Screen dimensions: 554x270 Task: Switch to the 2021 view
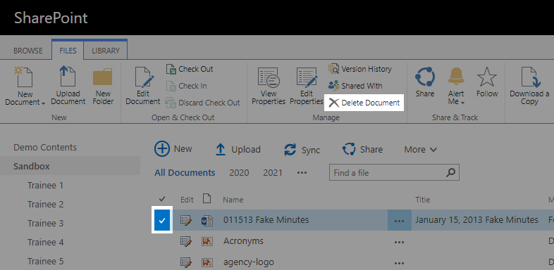coord(273,173)
